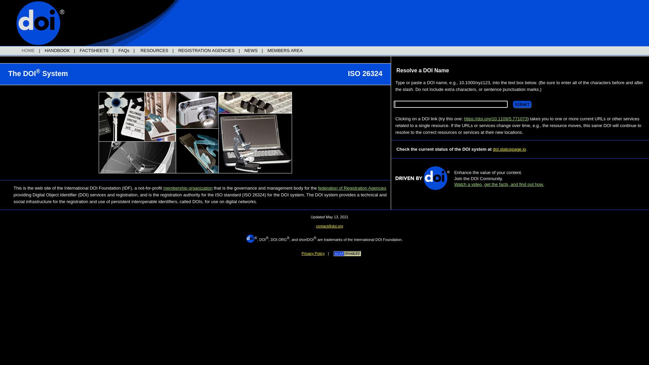Open the RESOURCES menu item
Viewport: 649px width, 365px height.
click(154, 51)
